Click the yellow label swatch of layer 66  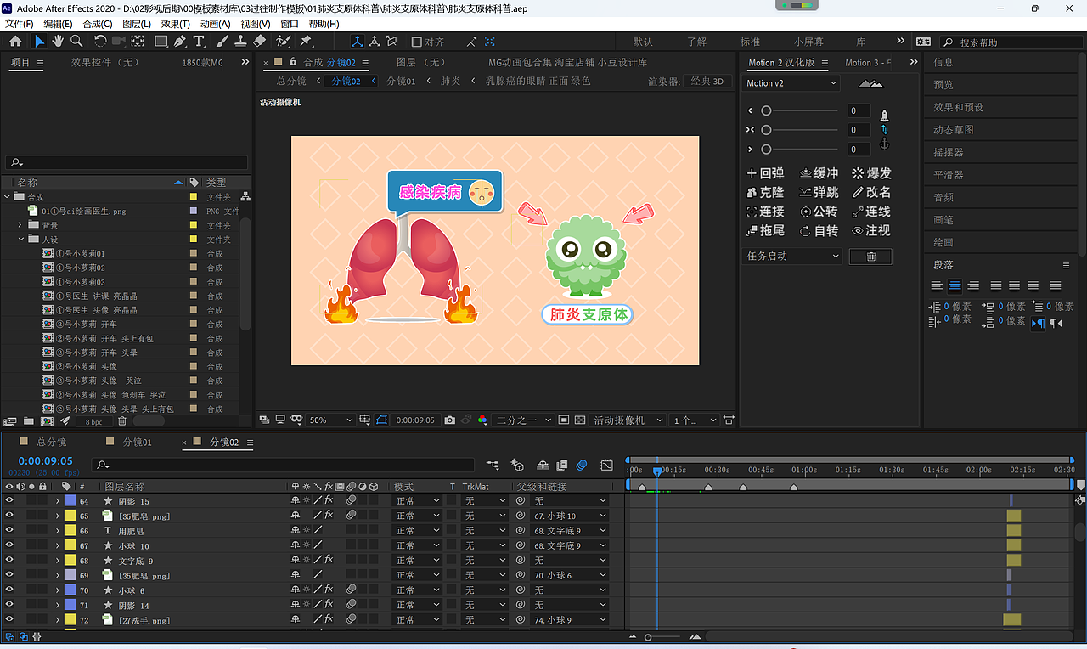click(70, 531)
